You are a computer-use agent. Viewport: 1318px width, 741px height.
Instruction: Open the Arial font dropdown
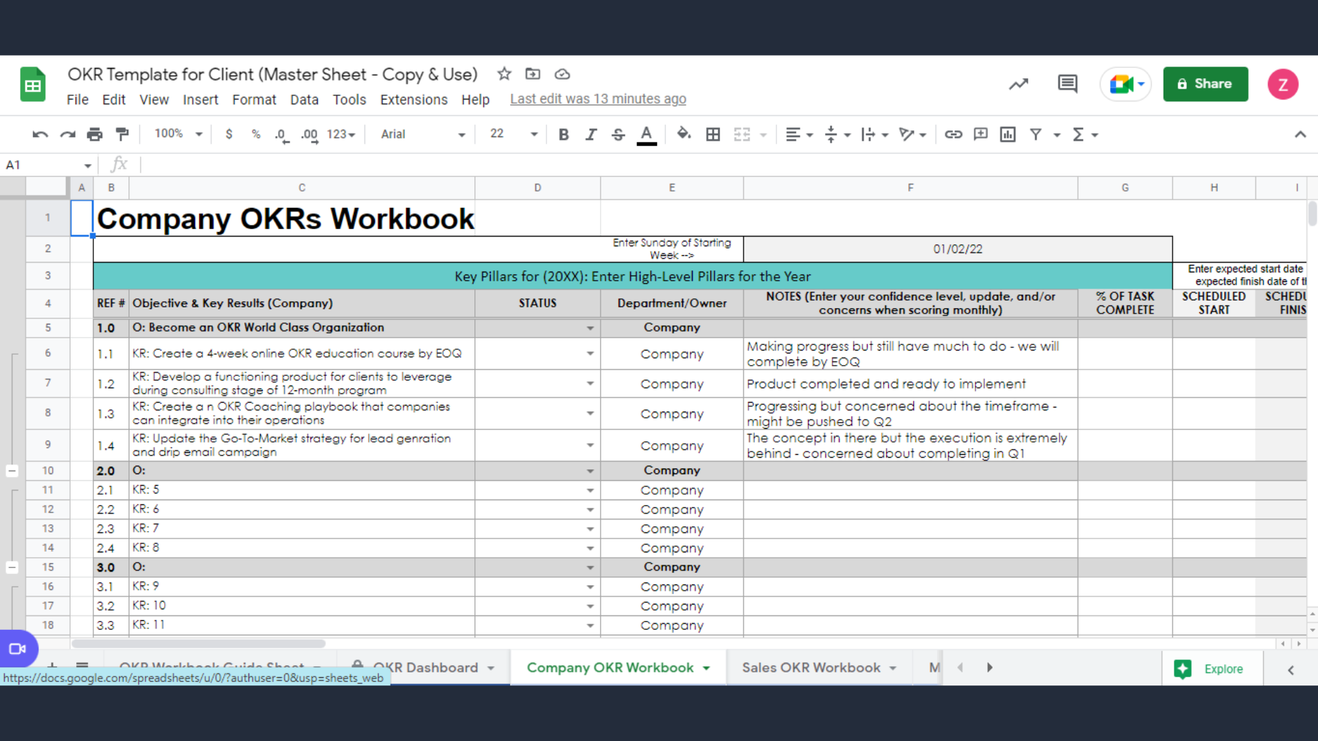pos(423,134)
